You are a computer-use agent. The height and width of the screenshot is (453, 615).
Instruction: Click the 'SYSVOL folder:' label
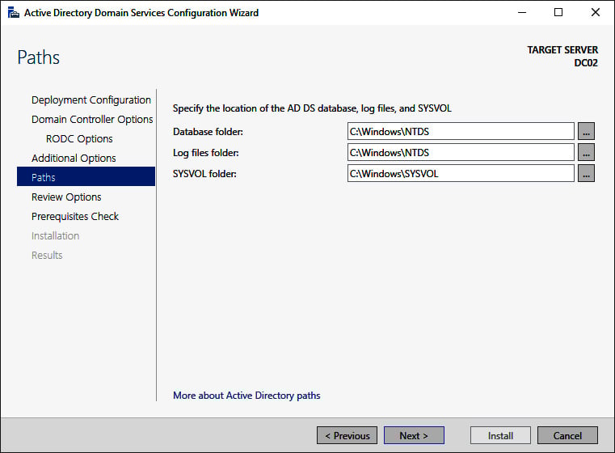coord(204,173)
